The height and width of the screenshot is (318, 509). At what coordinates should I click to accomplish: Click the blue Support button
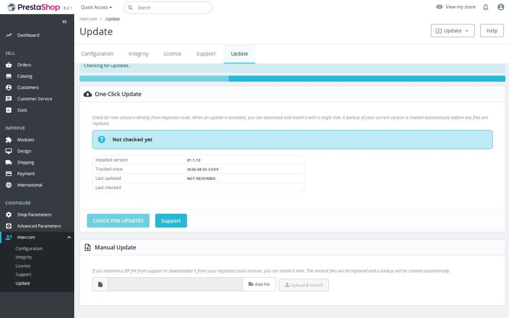click(x=171, y=220)
